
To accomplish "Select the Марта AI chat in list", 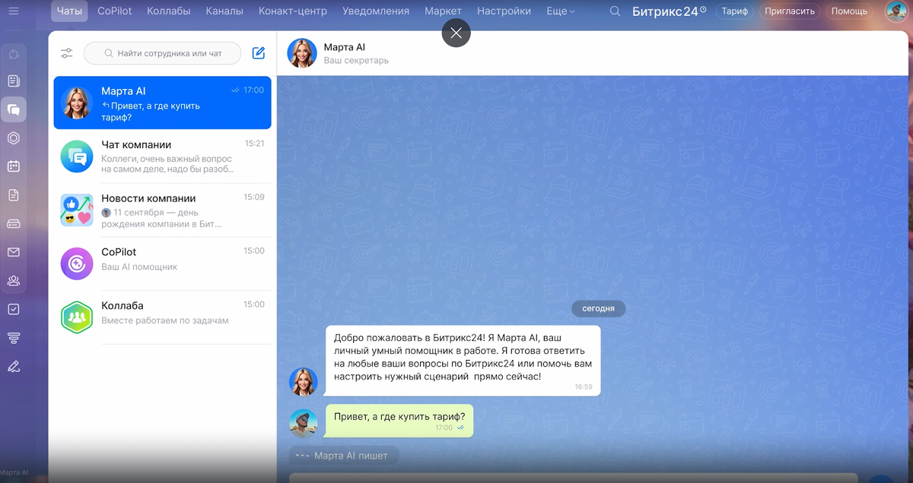I will [x=162, y=103].
